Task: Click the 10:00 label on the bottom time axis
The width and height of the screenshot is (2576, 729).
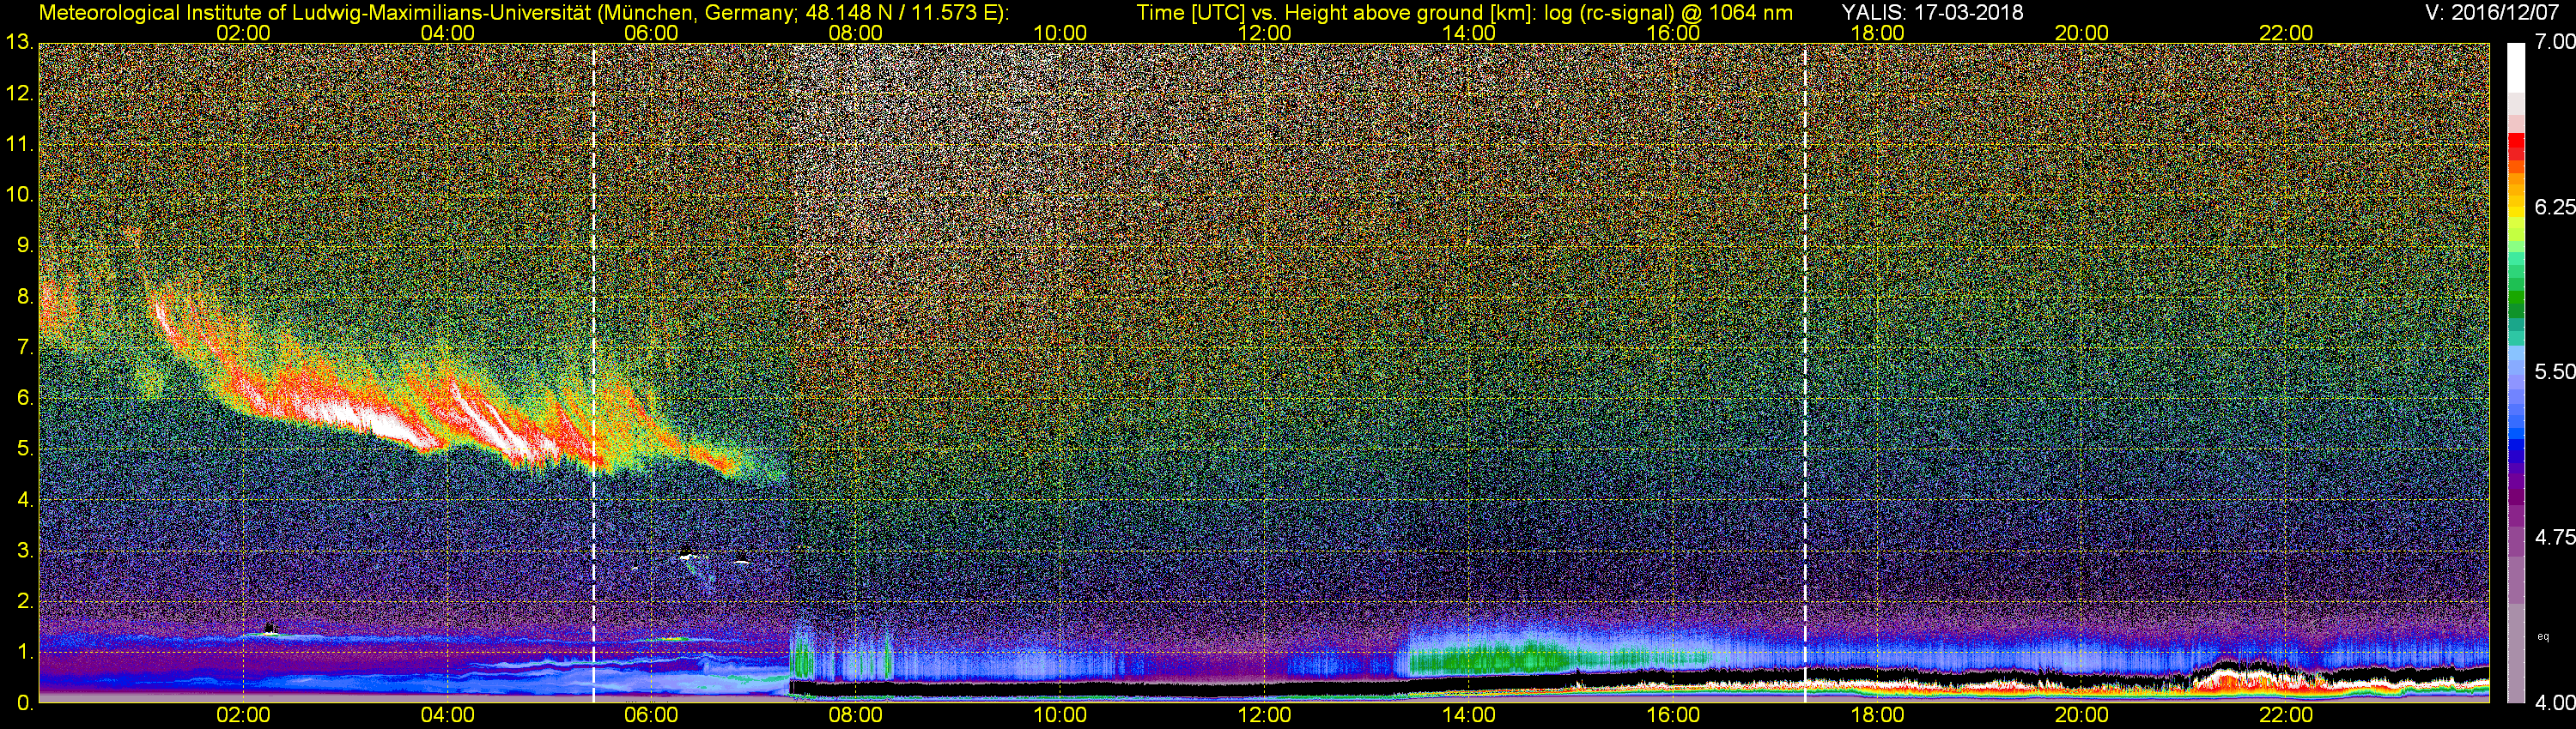Action: [1060, 716]
